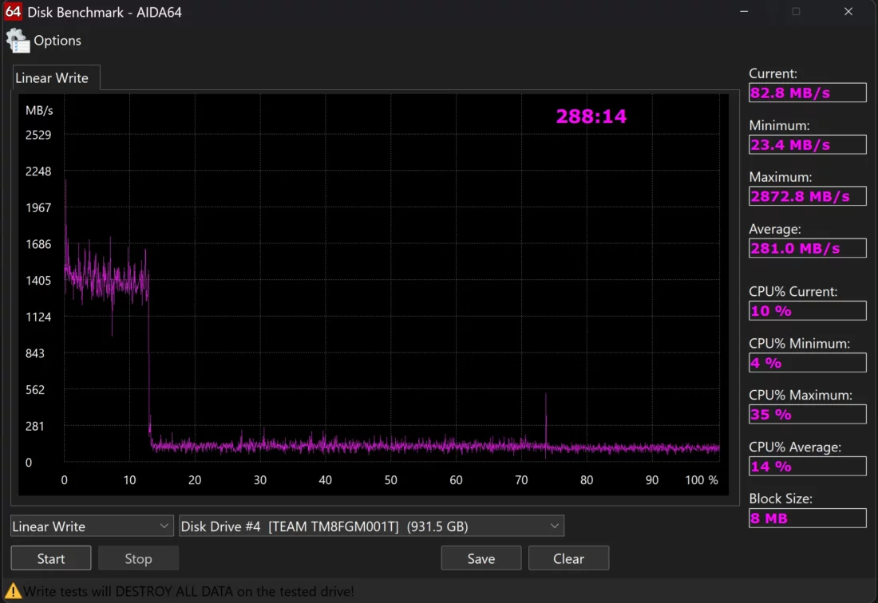Minimize the Disk Benchmark window
Screen dimensions: 878x603
pyautogui.click(x=744, y=12)
